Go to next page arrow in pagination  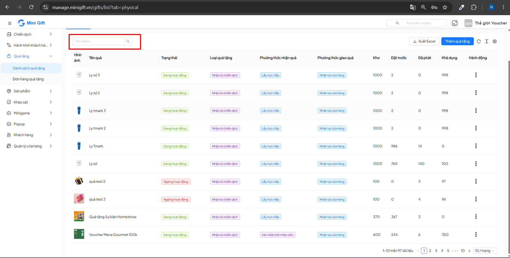(469, 251)
